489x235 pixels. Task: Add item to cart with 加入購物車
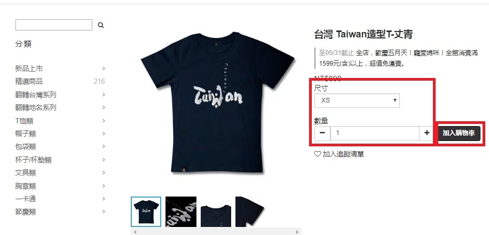tap(459, 134)
